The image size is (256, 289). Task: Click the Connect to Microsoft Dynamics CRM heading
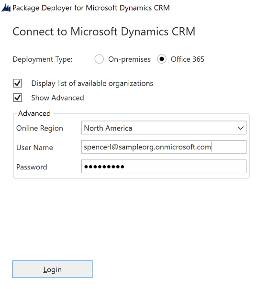pos(104,32)
